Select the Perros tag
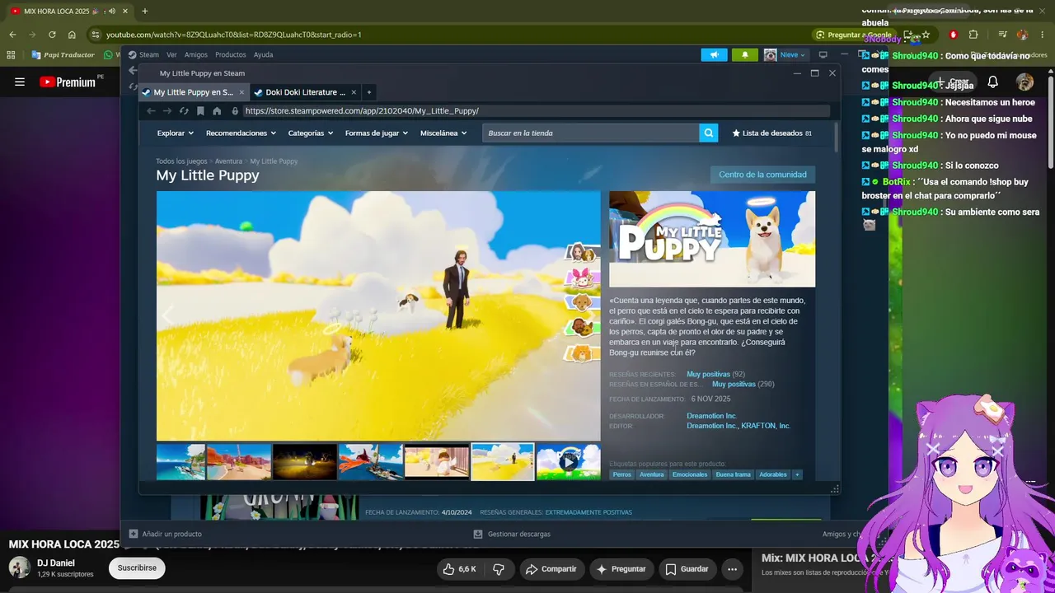Screen dimensions: 1055x593 coord(622,474)
